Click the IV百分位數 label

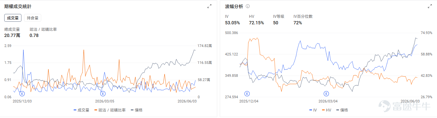click(303, 17)
